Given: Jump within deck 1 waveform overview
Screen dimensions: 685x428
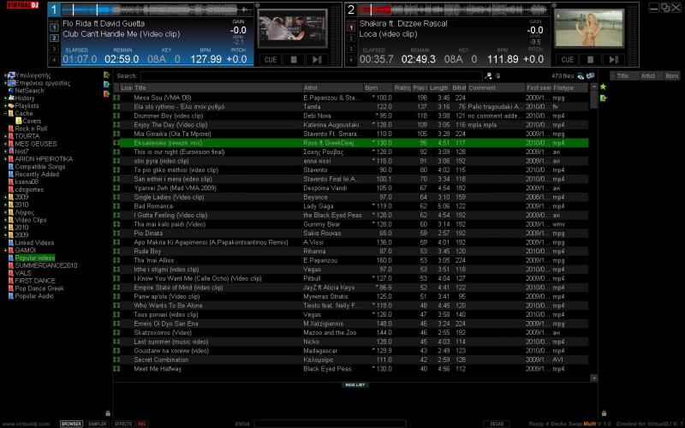Looking at the screenshot, I should (157, 9).
